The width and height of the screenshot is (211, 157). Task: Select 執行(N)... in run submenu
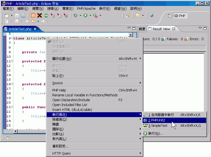tap(174, 134)
